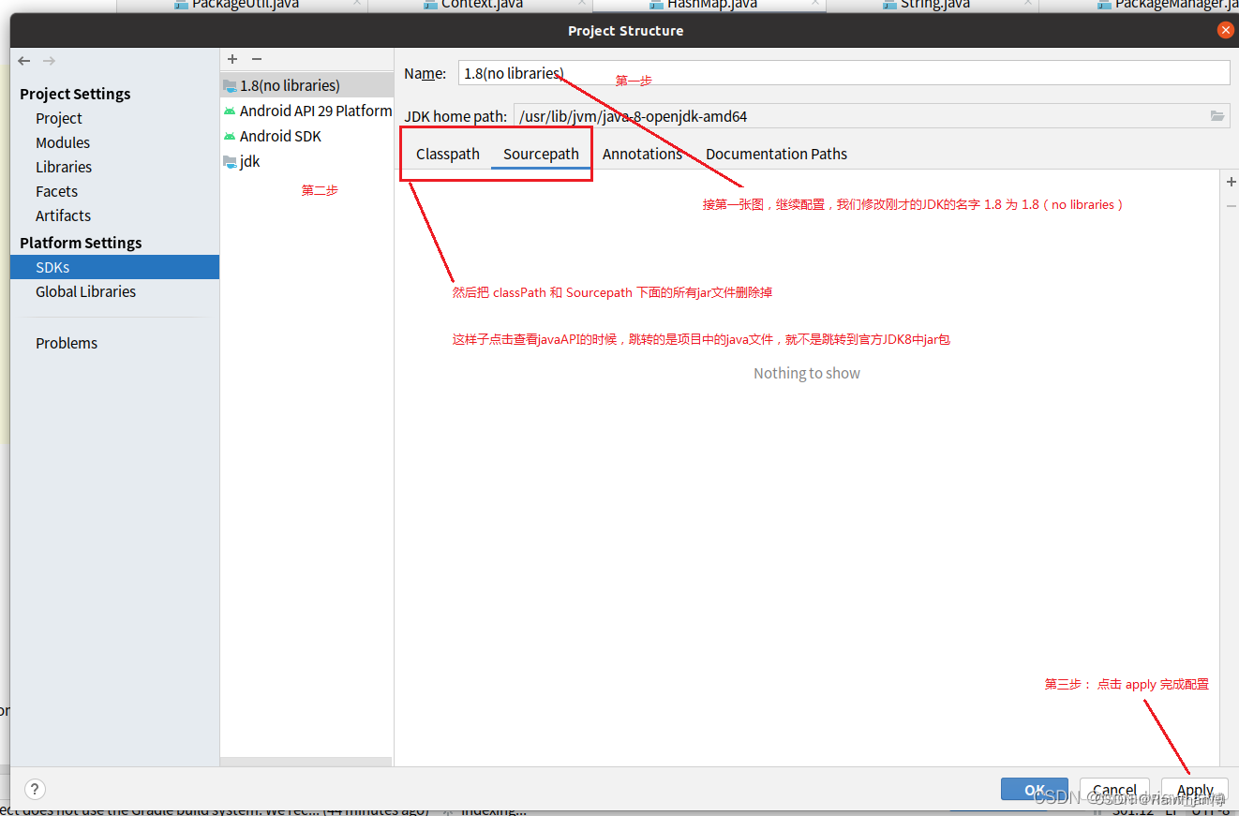This screenshot has width=1239, height=816.
Task: Select the Android API 29 Platform SDK
Action: pos(307,111)
